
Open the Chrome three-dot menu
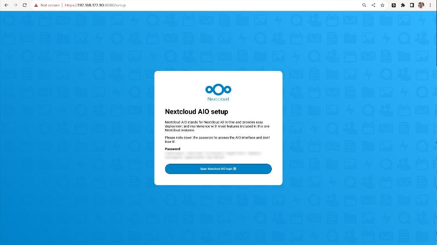coord(430,5)
